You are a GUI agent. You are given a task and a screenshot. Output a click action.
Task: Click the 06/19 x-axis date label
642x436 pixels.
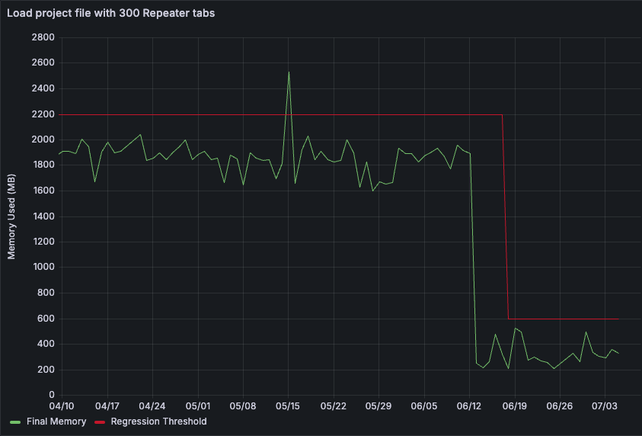[515, 406]
